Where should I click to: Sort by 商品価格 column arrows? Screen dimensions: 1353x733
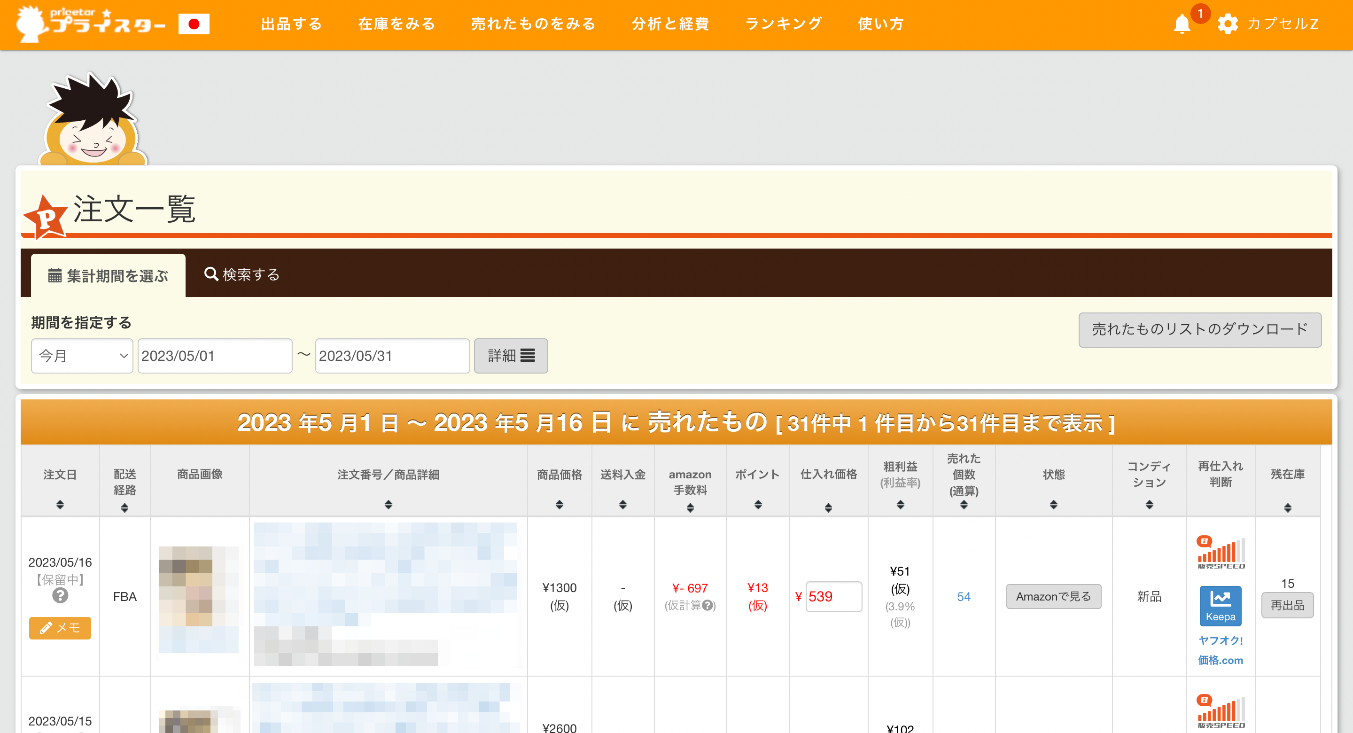click(560, 505)
